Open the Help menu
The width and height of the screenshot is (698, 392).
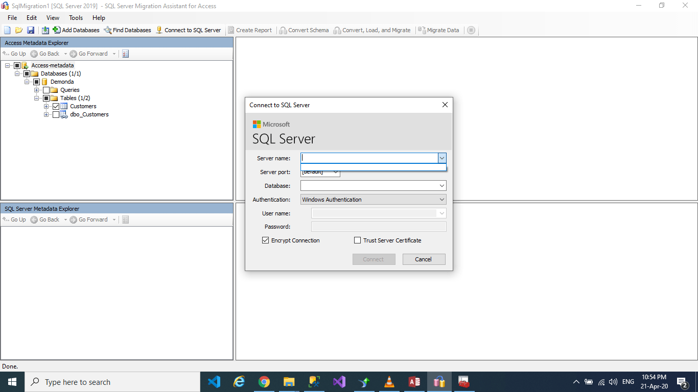(99, 18)
